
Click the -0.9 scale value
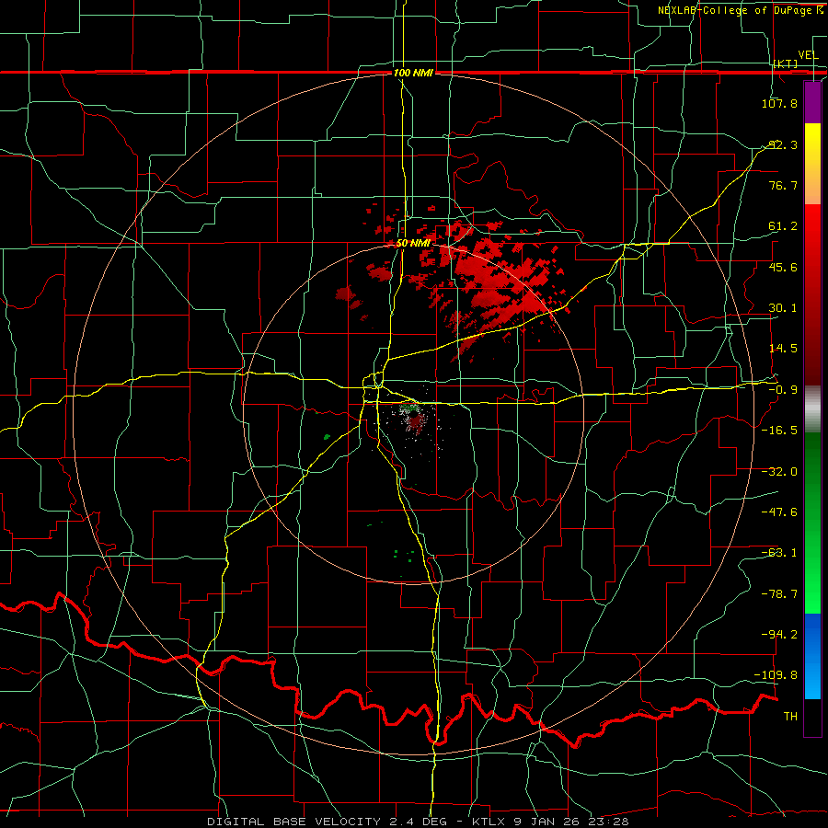(783, 390)
